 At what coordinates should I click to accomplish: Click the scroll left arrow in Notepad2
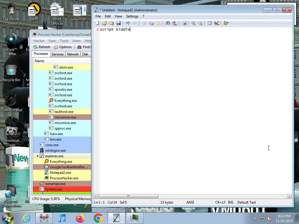click(x=96, y=196)
